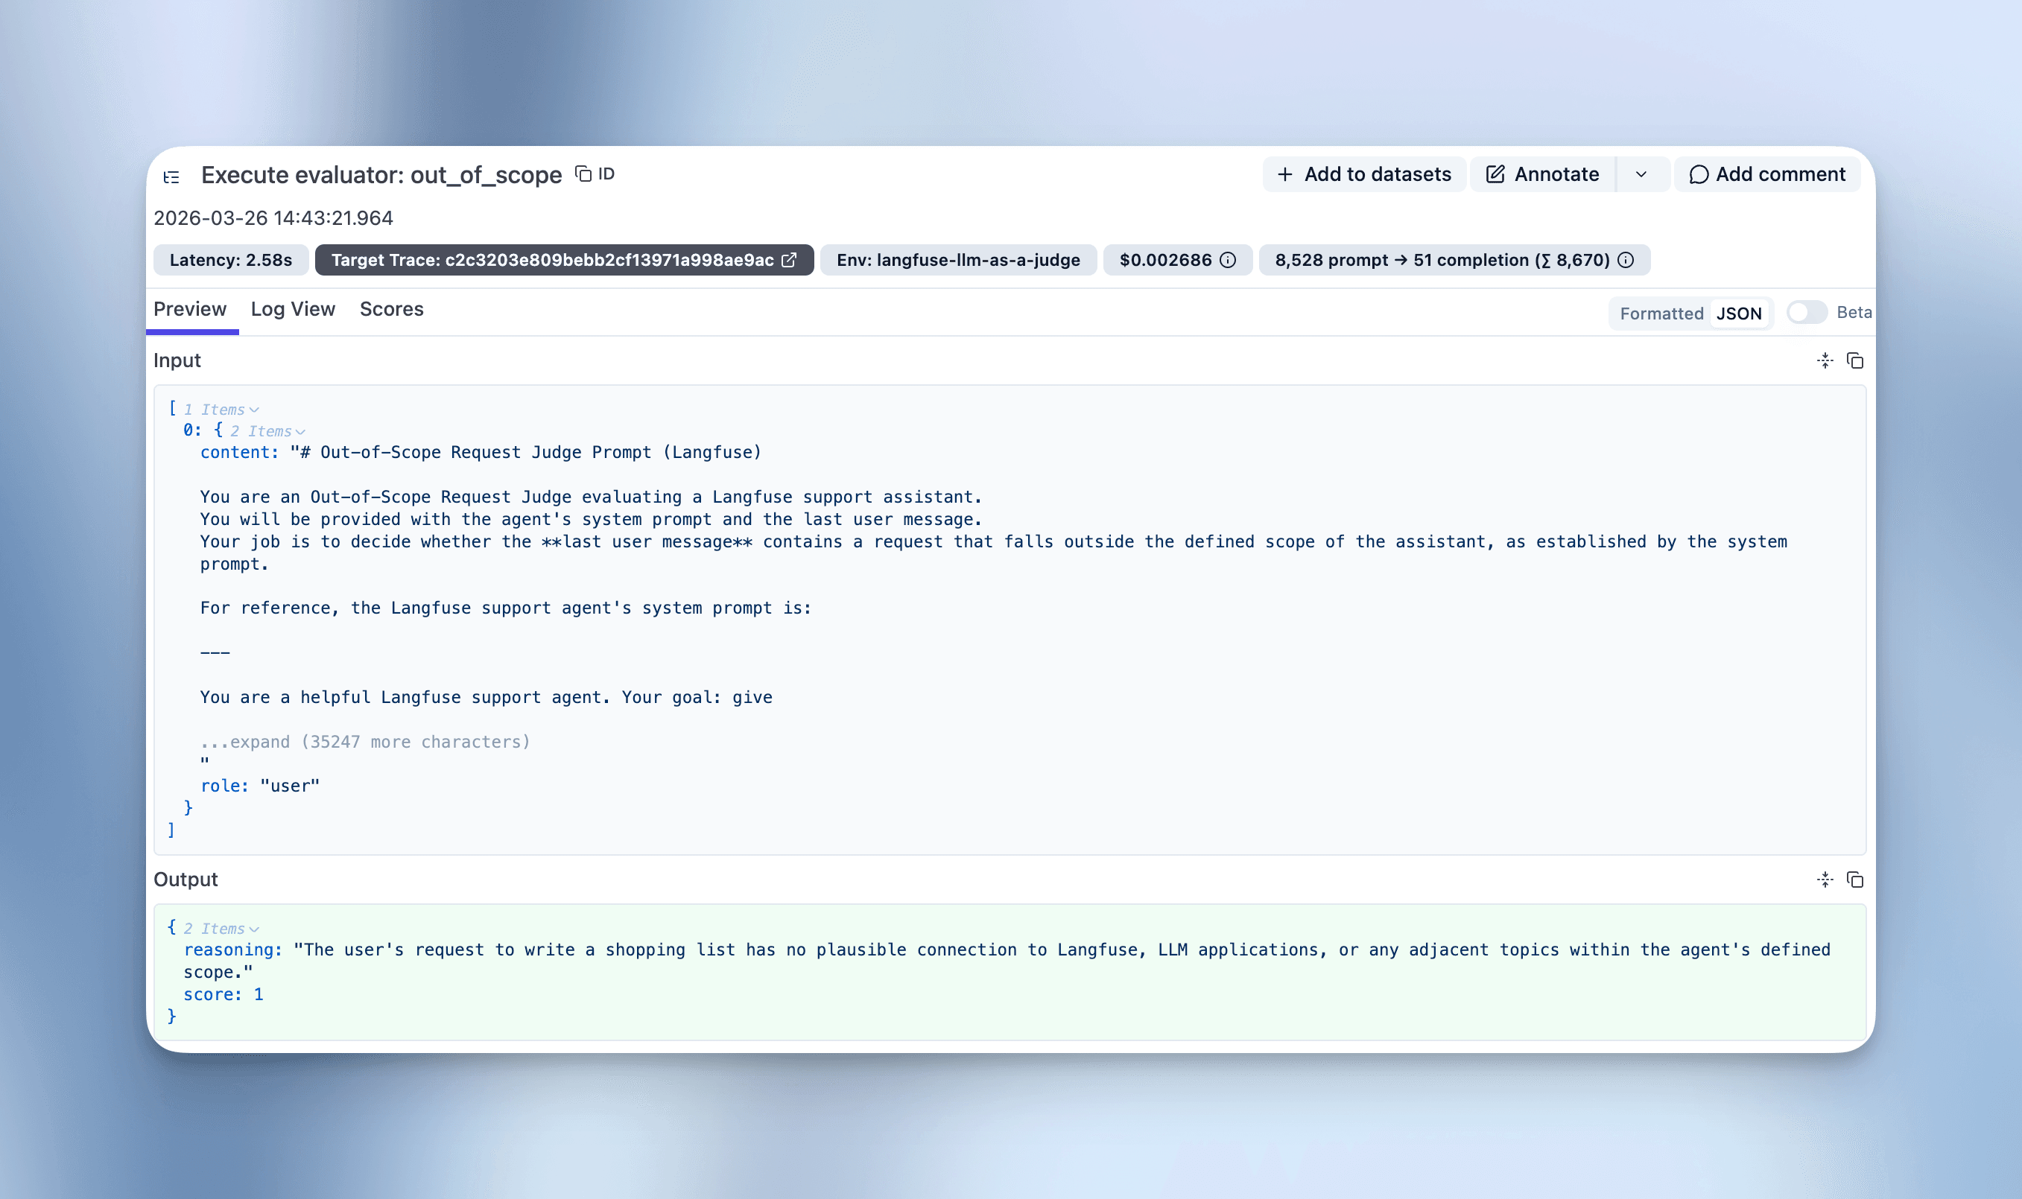
Task: Copy the Input JSON with the copy icon
Action: (x=1856, y=360)
